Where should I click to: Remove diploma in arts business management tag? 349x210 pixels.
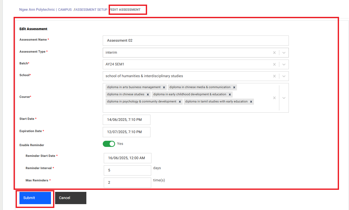pos(164,87)
